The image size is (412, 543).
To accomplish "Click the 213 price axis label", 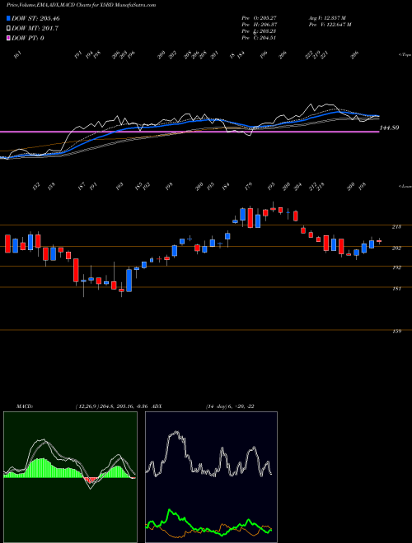I will point(396,227).
